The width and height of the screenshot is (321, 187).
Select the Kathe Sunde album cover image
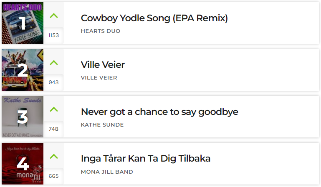click(x=23, y=117)
